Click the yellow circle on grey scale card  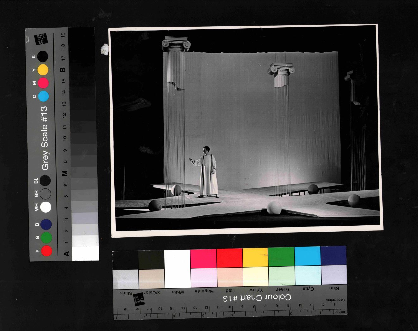click(43, 70)
